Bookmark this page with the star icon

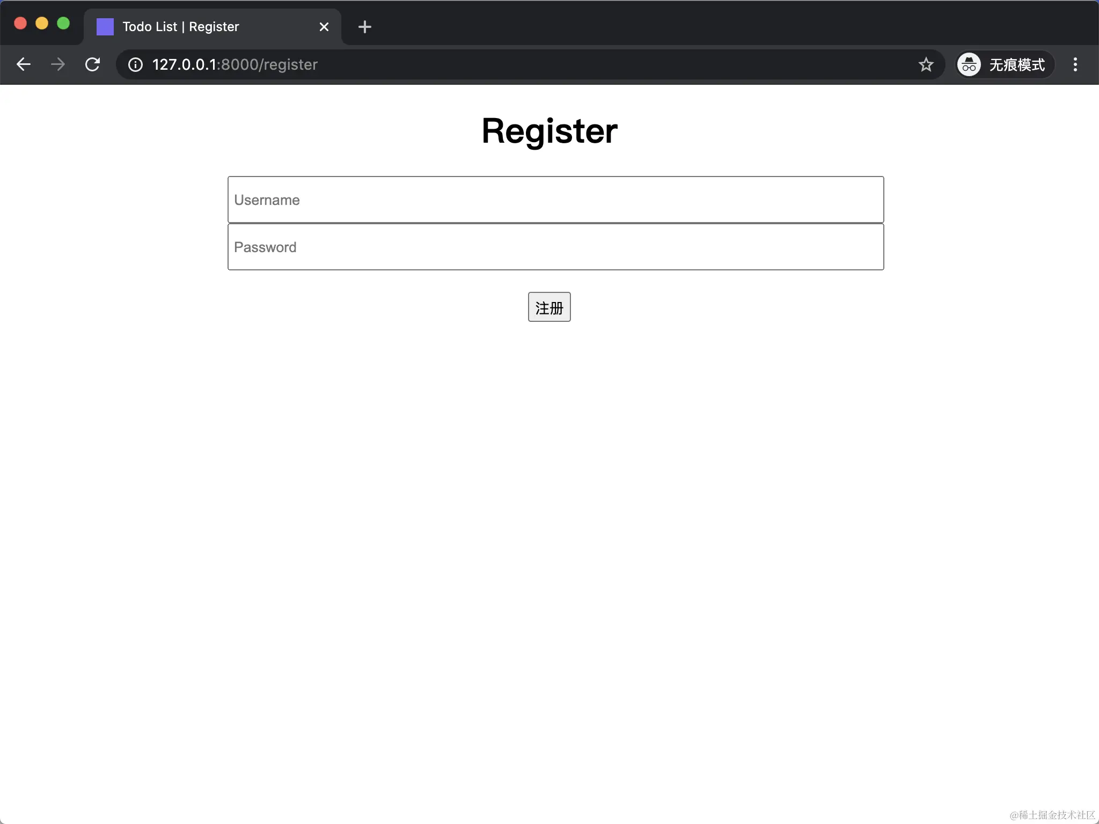926,65
